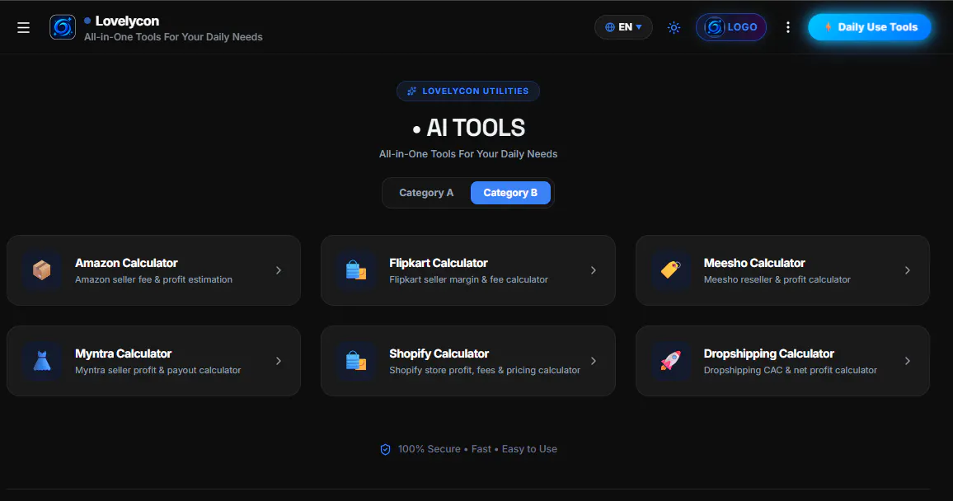Click "Shopify store profit, fees & pricing calculator"
This screenshot has height=501, width=953.
485,370
